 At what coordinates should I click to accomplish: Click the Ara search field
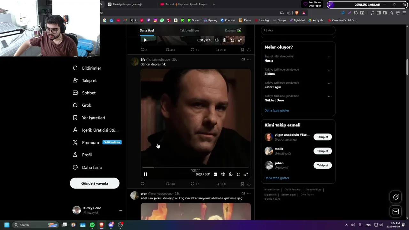298,30
